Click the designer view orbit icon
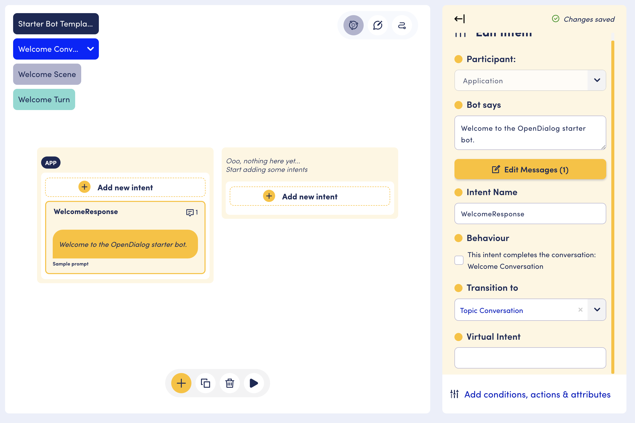The height and width of the screenshot is (423, 635). [x=353, y=25]
